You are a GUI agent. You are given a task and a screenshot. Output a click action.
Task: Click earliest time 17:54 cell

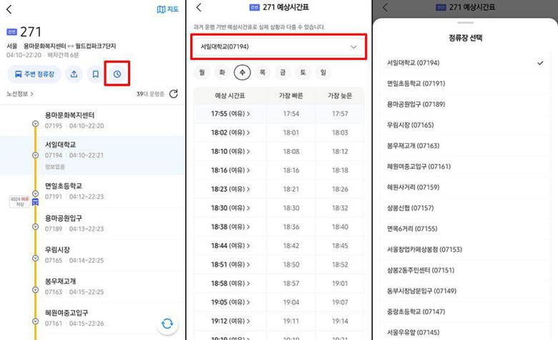click(291, 114)
